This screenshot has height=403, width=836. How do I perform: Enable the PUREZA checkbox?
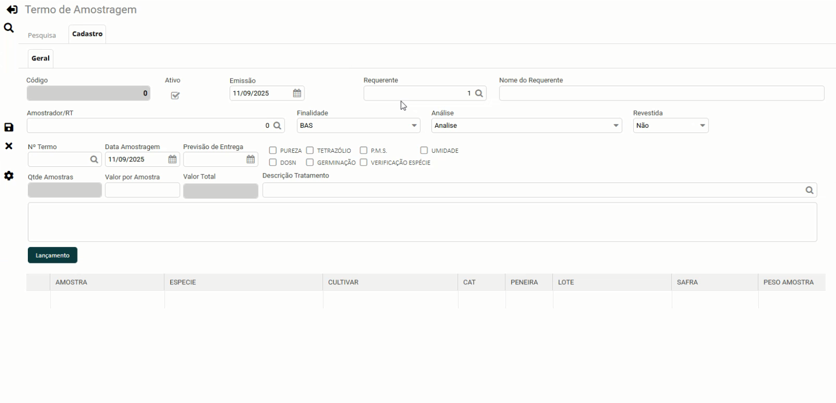pyautogui.click(x=273, y=151)
